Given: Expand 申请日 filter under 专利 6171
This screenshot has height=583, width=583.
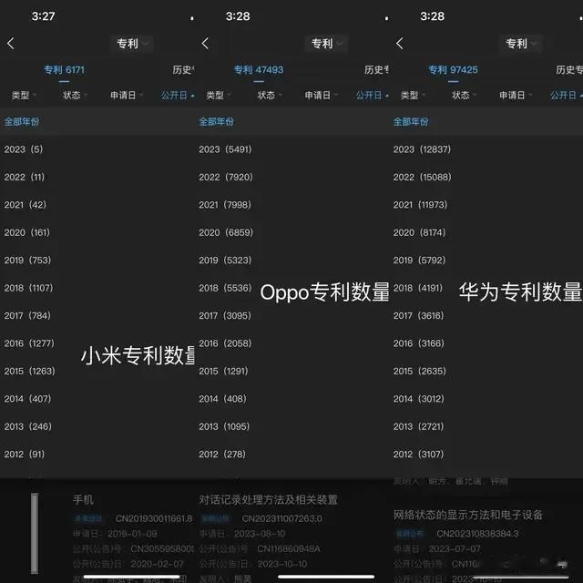Looking at the screenshot, I should click(127, 95).
